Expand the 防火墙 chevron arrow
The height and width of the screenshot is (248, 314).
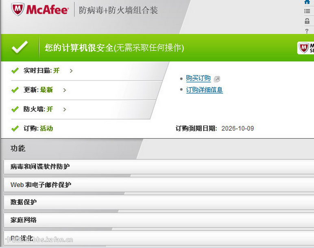65,109
